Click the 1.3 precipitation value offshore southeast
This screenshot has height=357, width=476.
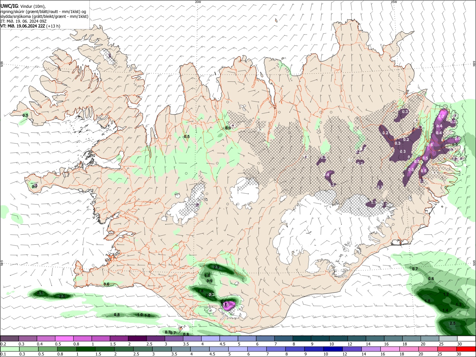[x=458, y=305]
